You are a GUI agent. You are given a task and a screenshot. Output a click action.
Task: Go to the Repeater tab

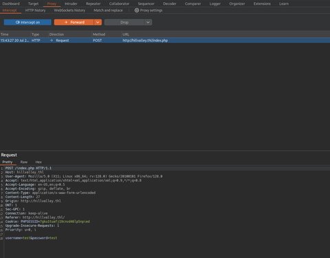click(x=93, y=3)
